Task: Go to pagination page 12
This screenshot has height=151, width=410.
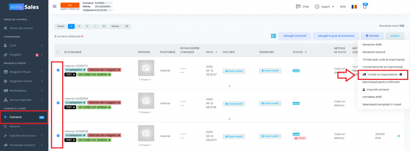Action: 104,26
